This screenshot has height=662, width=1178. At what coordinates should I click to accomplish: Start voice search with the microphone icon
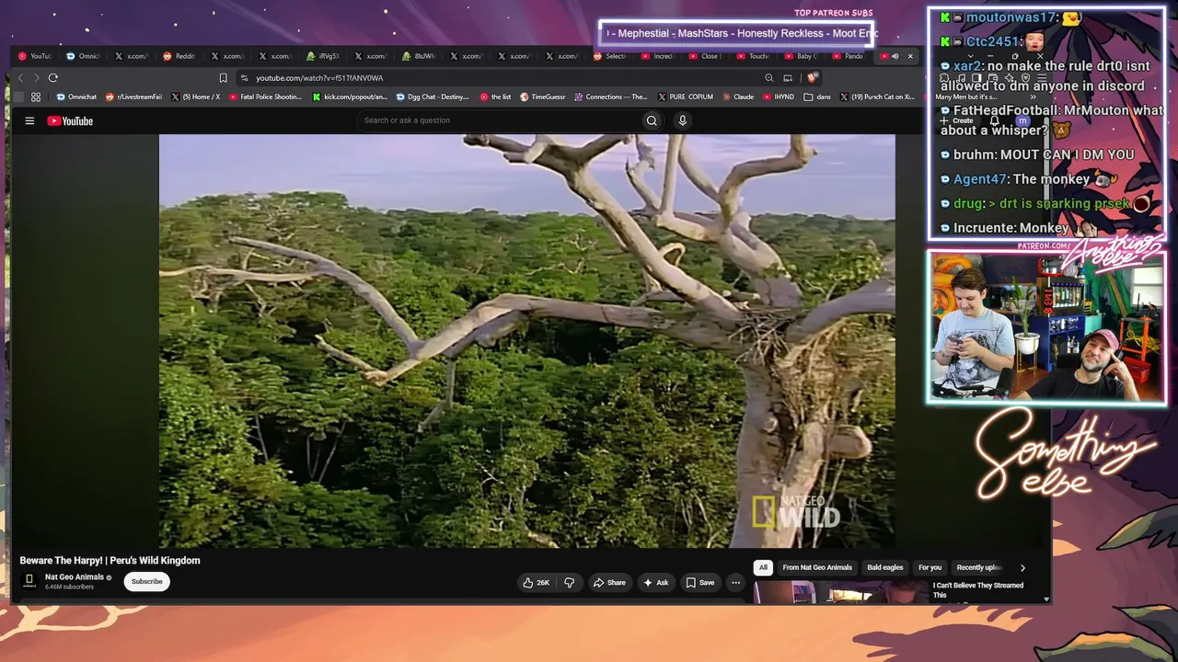point(682,120)
